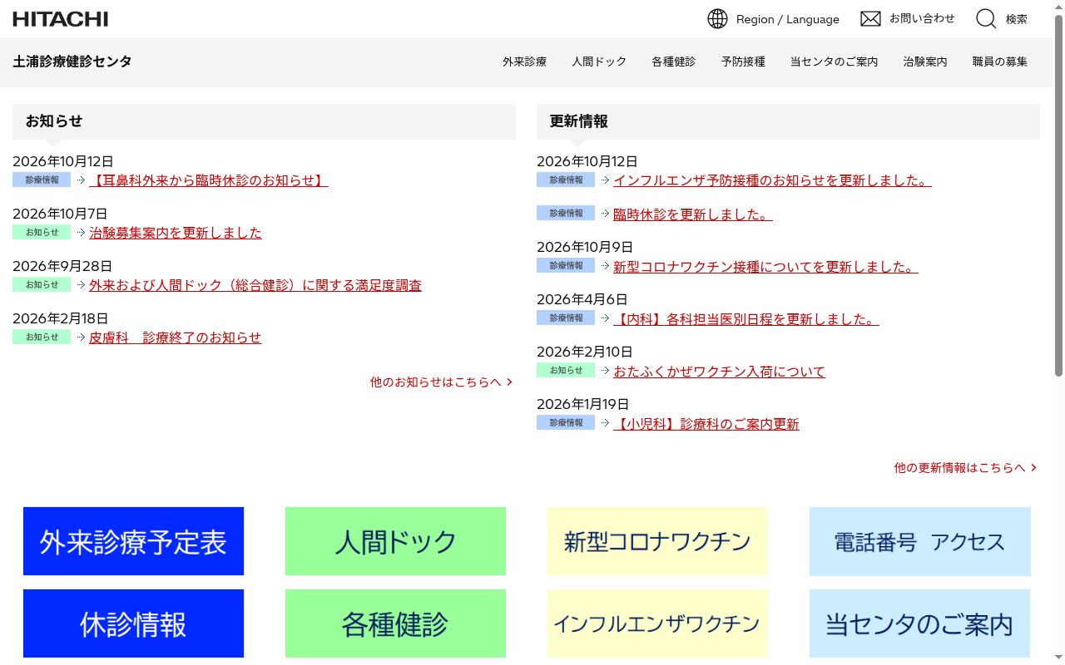Click the お知らせ tag beside 治験募集案内 entry

tap(42, 232)
